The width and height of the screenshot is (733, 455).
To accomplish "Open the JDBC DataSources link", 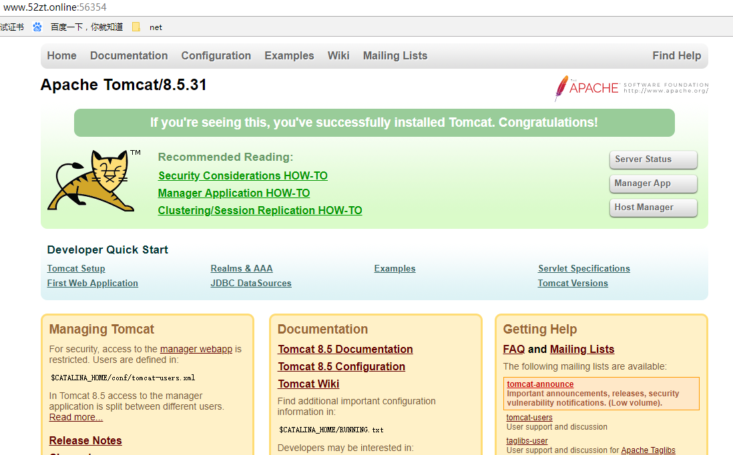I will [x=251, y=283].
